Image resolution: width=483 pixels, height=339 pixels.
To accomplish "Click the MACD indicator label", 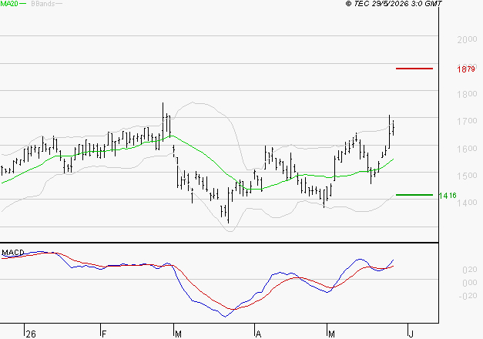I will click(13, 253).
